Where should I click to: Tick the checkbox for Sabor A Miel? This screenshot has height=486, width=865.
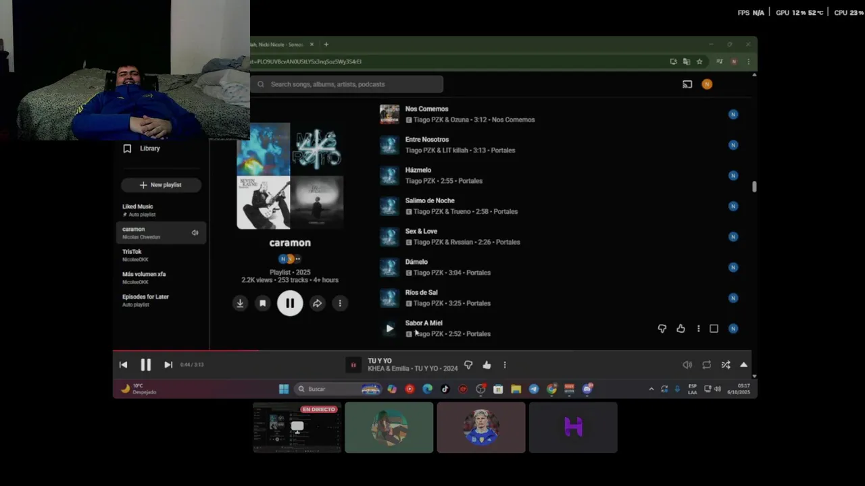point(714,329)
